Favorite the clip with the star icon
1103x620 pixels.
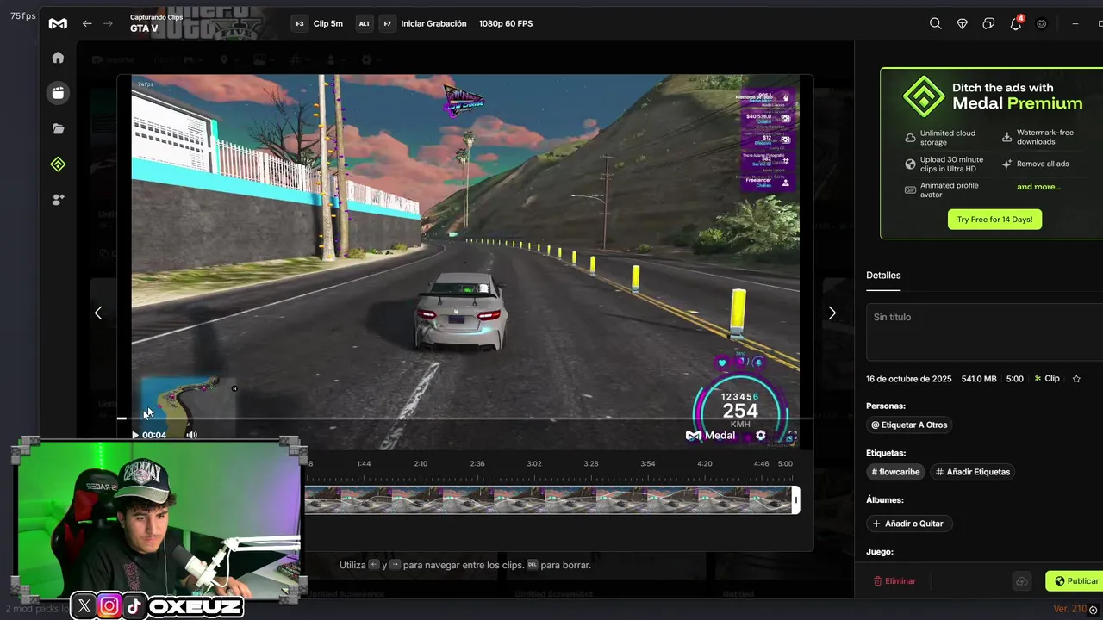tap(1076, 379)
